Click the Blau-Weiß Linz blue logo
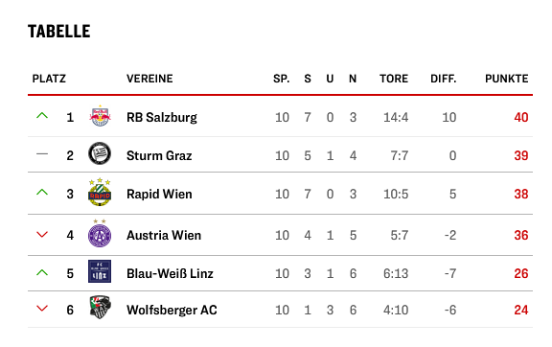 click(x=100, y=271)
